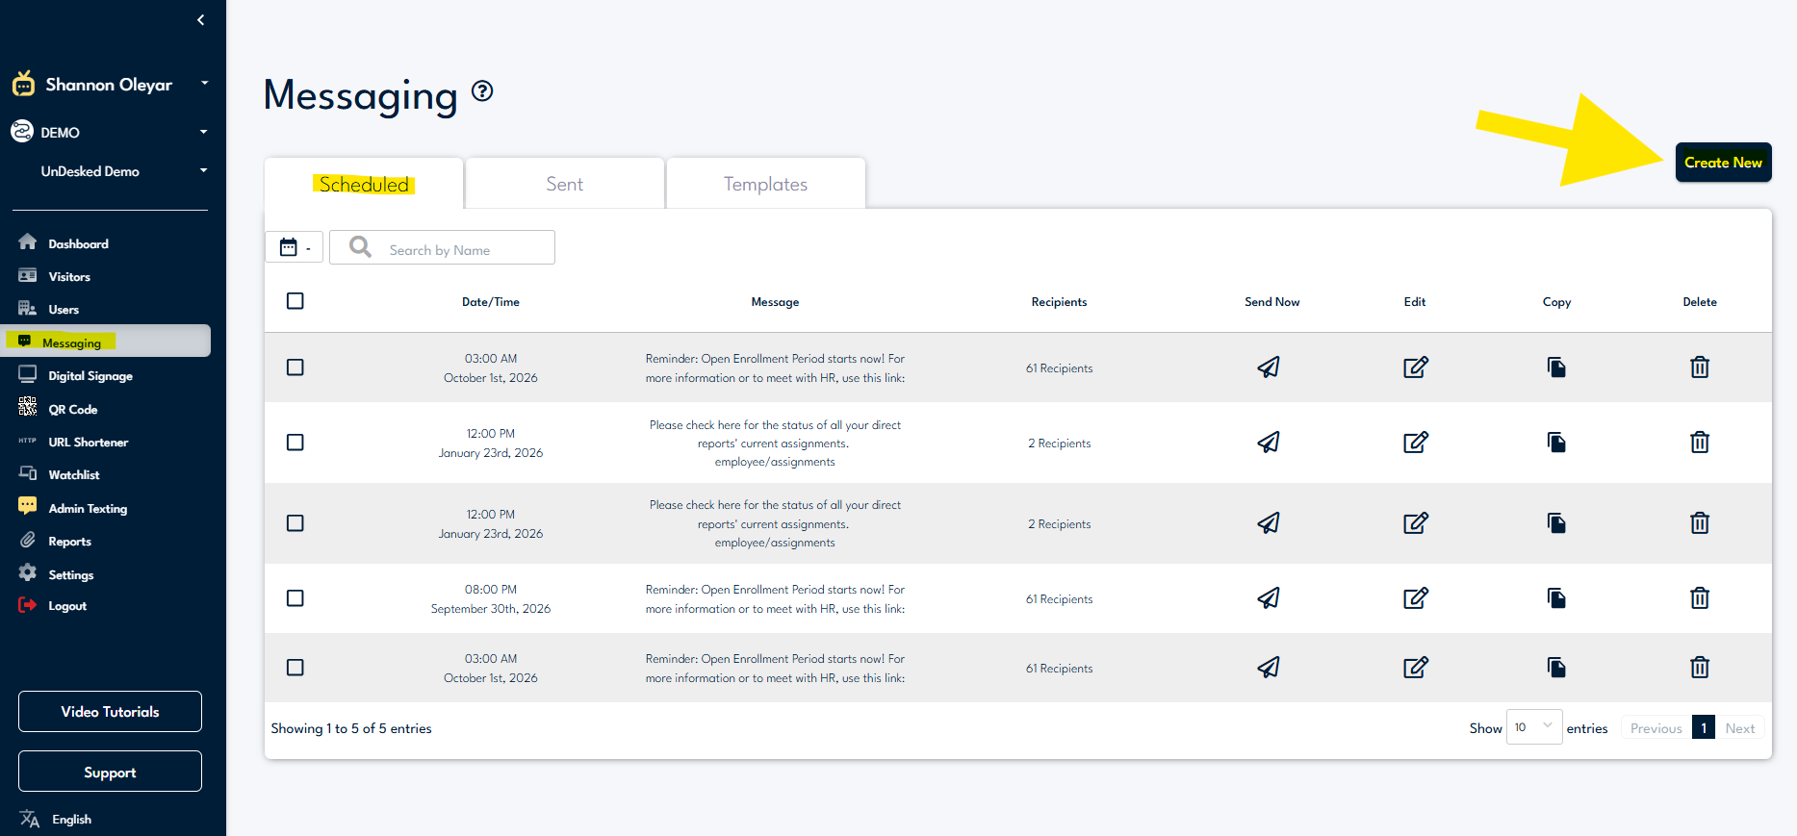This screenshot has height=836, width=1797.
Task: Switch to the Templates tab
Action: pyautogui.click(x=765, y=184)
